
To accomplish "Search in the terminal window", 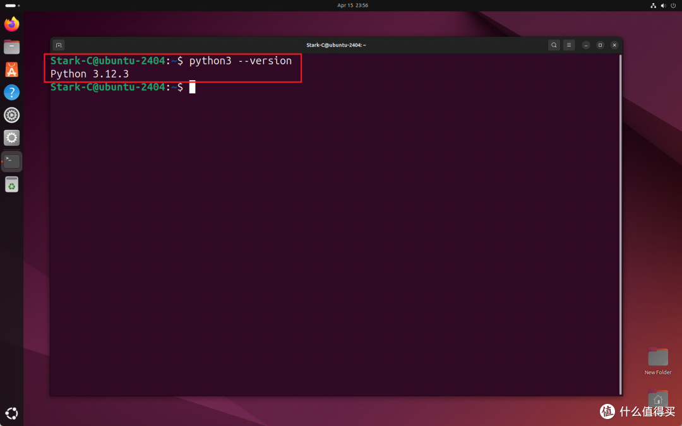I will tap(554, 45).
